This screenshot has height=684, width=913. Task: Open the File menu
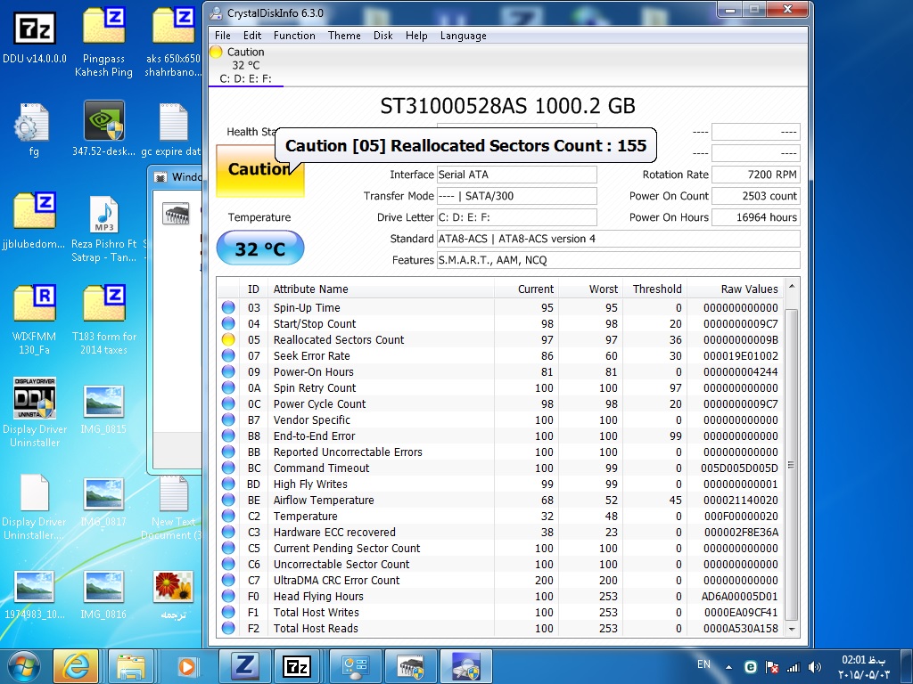(x=222, y=36)
